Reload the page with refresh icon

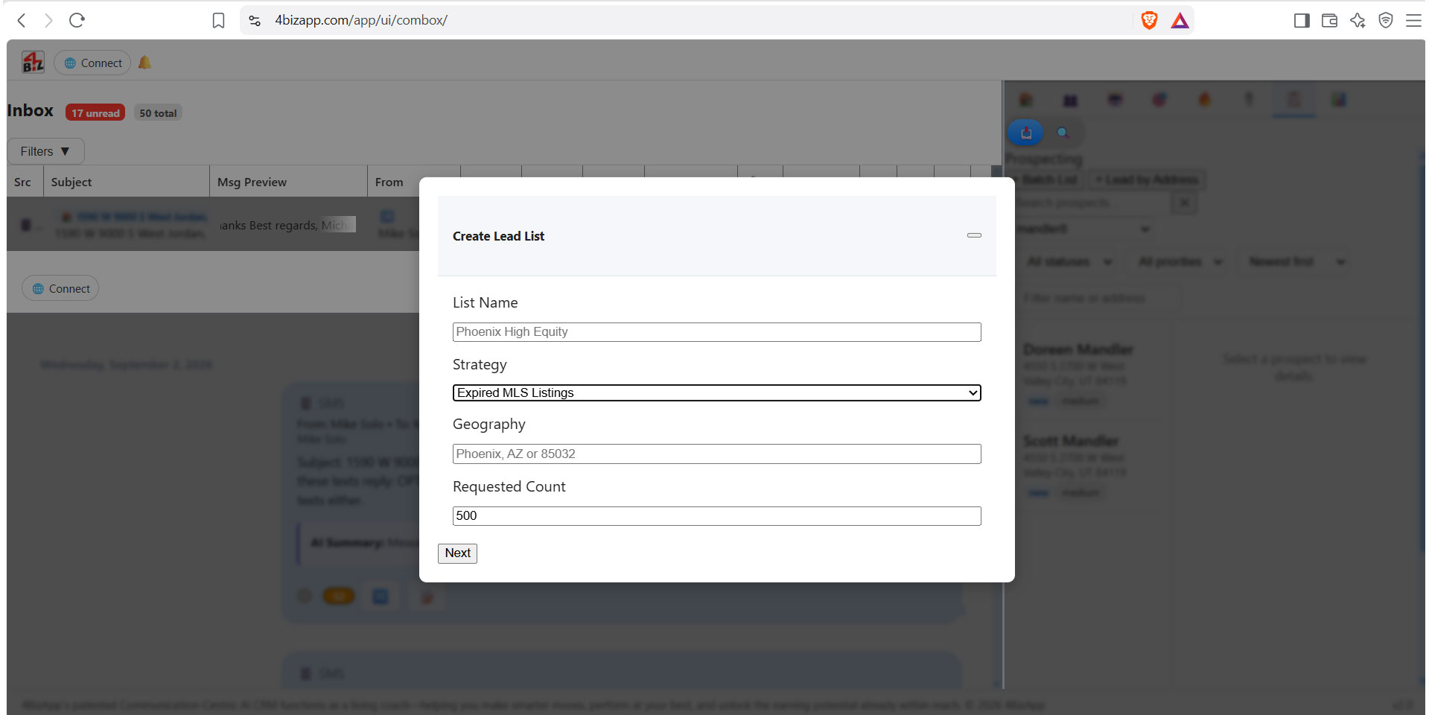(77, 20)
